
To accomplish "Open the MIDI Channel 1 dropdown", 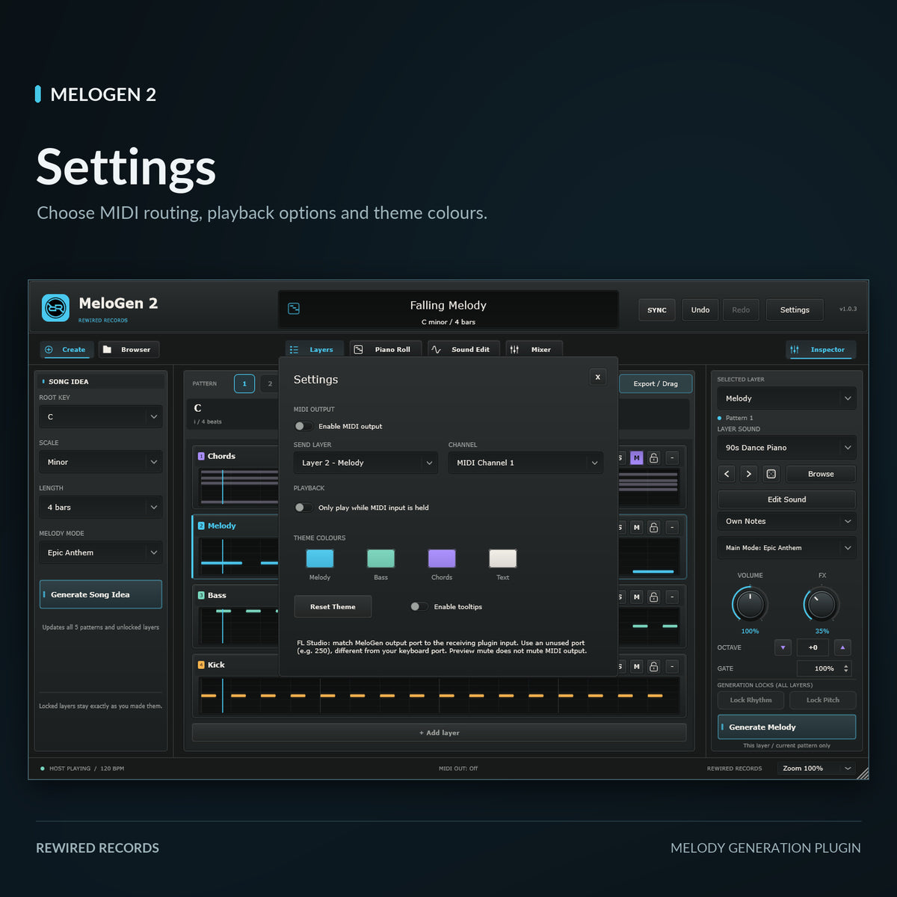I will tap(525, 463).
